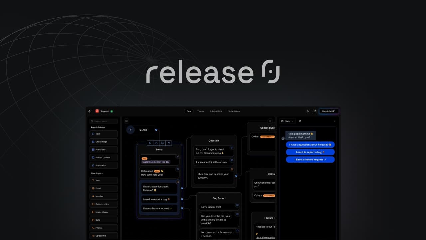Refresh the chat preview
This screenshot has width=426, height=240.
click(x=300, y=121)
